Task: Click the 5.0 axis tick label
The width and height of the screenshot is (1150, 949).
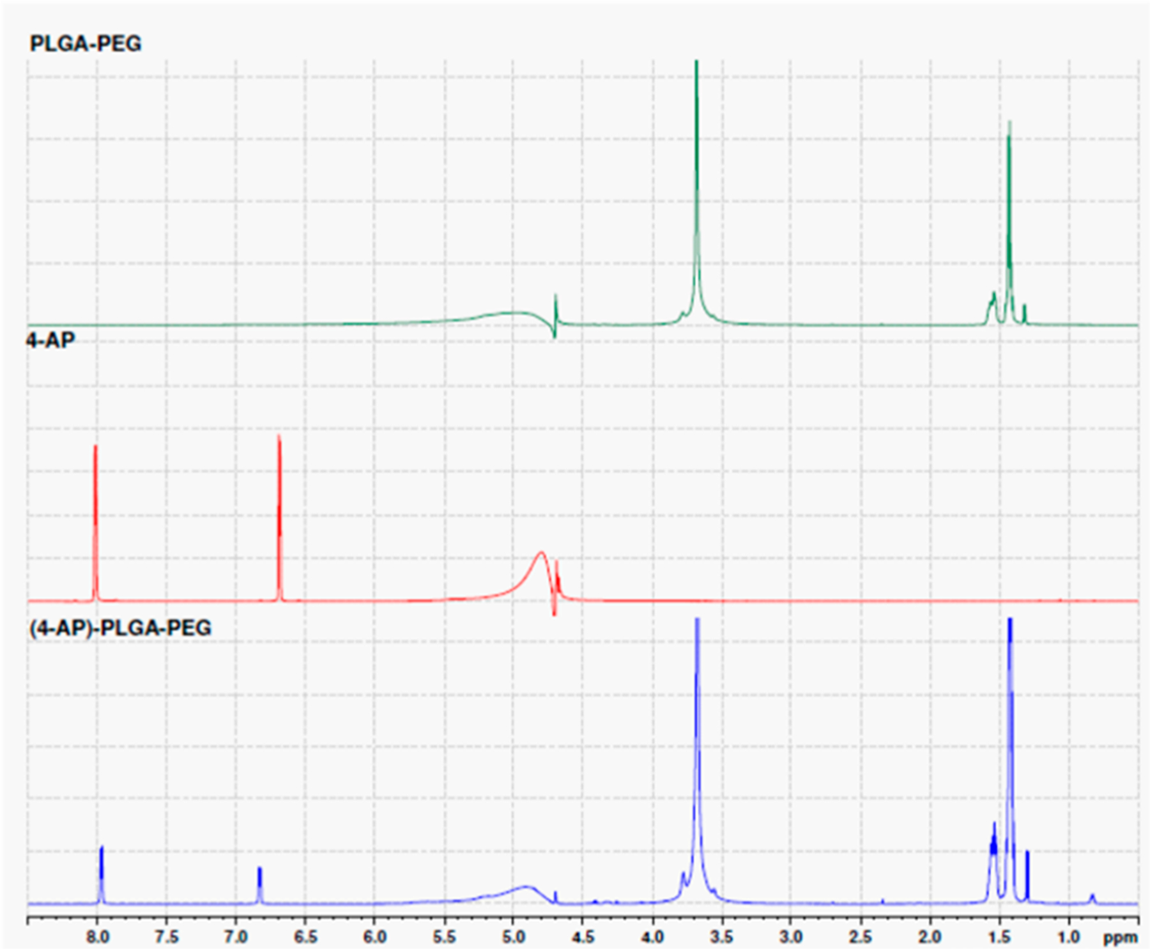Action: tap(514, 937)
